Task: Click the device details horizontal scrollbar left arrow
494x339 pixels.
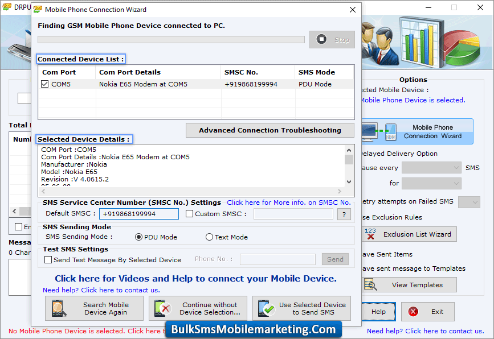Action: [44, 191]
